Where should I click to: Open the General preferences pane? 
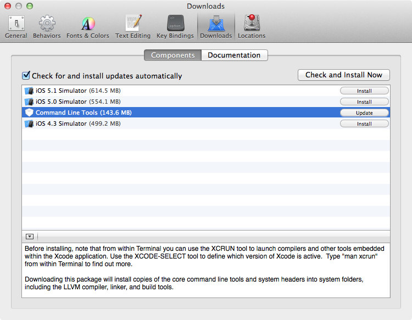16,27
